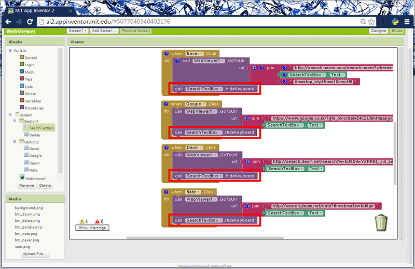Switch to the Designer view
This screenshot has width=415, height=269.
(379, 31)
